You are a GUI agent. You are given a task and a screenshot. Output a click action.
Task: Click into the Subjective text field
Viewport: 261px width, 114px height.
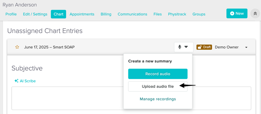tap(131, 98)
